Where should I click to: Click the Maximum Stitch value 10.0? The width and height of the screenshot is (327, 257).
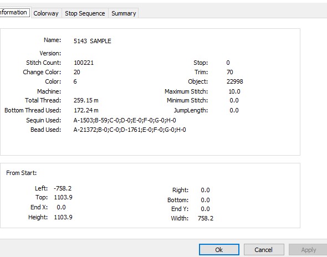(x=234, y=91)
